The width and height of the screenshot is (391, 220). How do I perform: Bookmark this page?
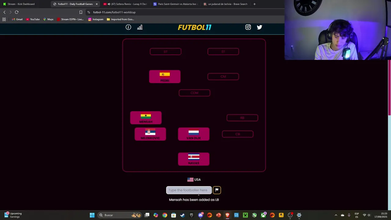pyautogui.click(x=81, y=12)
